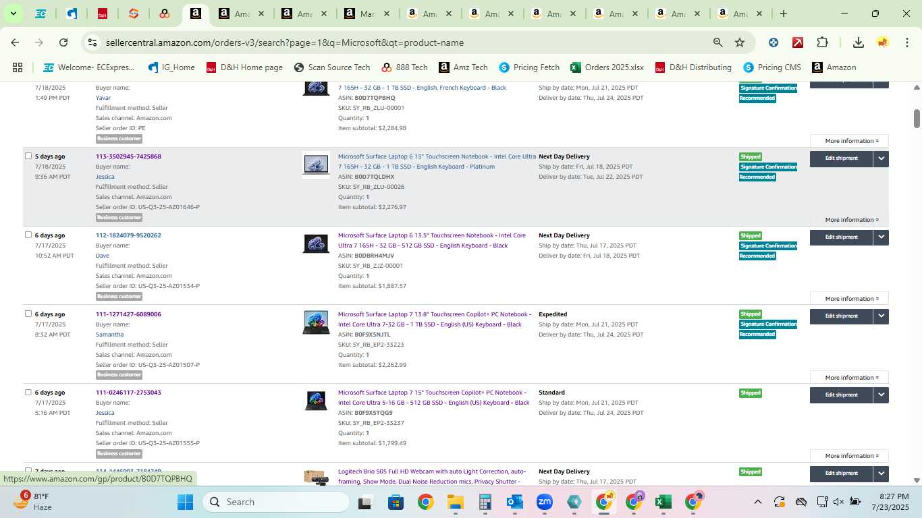
Task: Open Scan Source Tech bookmark
Action: [x=332, y=67]
